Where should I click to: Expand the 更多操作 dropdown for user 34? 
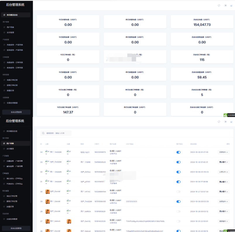pyautogui.click(x=224, y=152)
